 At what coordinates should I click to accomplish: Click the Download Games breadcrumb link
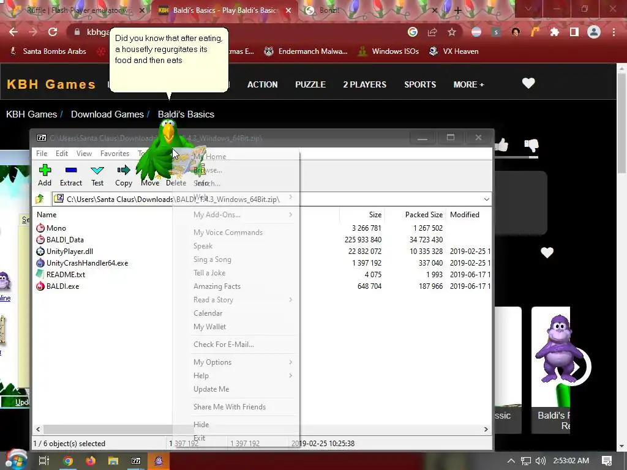[x=107, y=114]
